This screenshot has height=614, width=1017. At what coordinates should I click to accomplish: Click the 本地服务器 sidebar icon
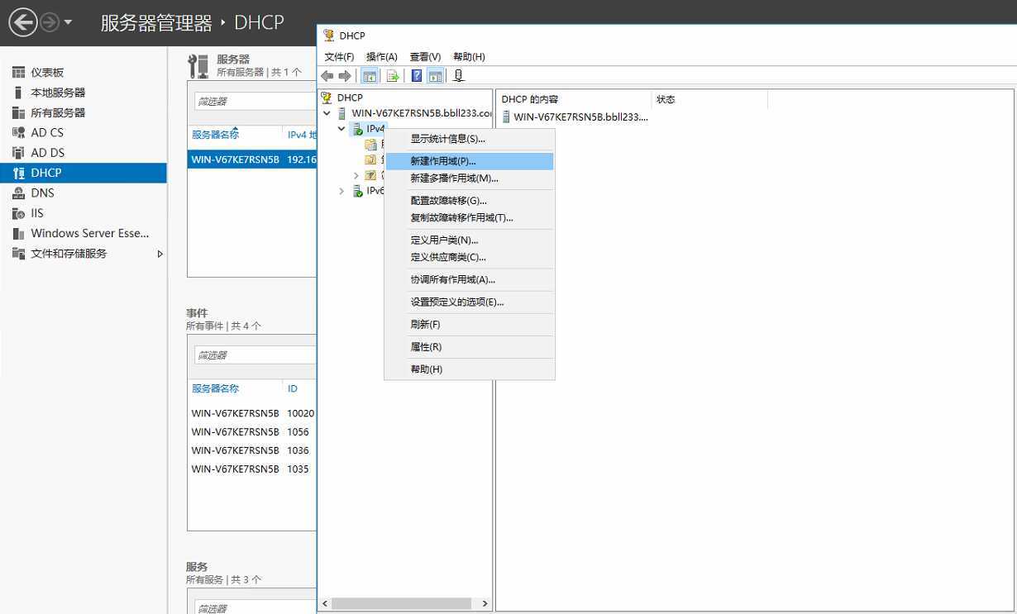(x=18, y=93)
